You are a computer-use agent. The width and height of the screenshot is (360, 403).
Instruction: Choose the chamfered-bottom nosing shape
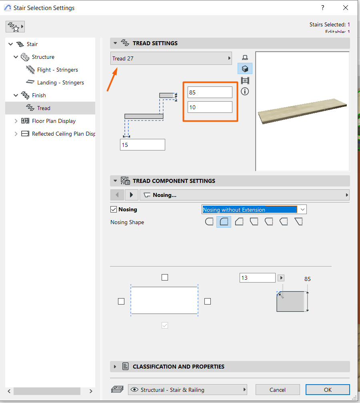pos(254,222)
